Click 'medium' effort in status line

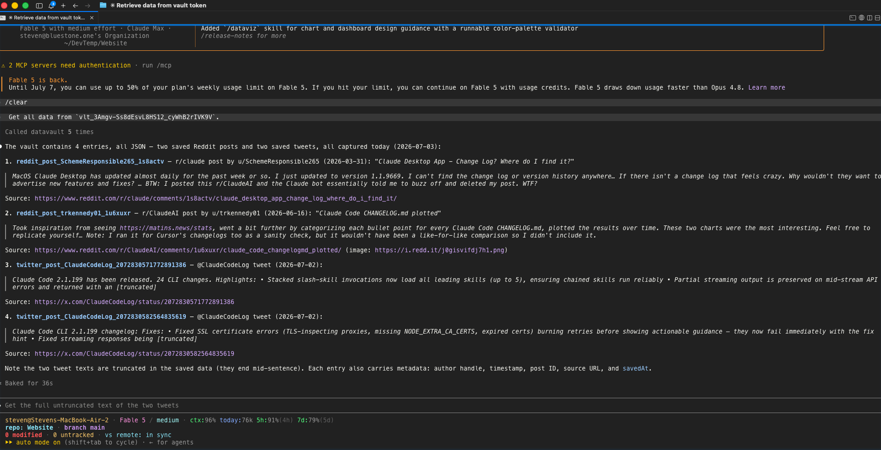click(x=168, y=420)
